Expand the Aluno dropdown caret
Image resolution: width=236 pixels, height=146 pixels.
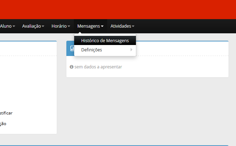(14, 26)
